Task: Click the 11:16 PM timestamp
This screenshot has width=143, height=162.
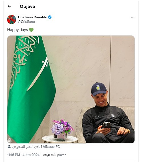Action: 13,155
